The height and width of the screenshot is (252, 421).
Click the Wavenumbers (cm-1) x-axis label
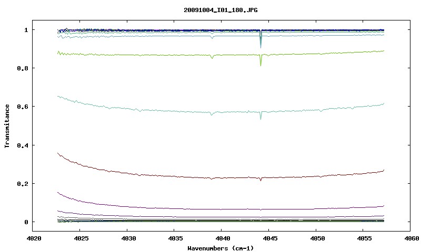(220, 248)
